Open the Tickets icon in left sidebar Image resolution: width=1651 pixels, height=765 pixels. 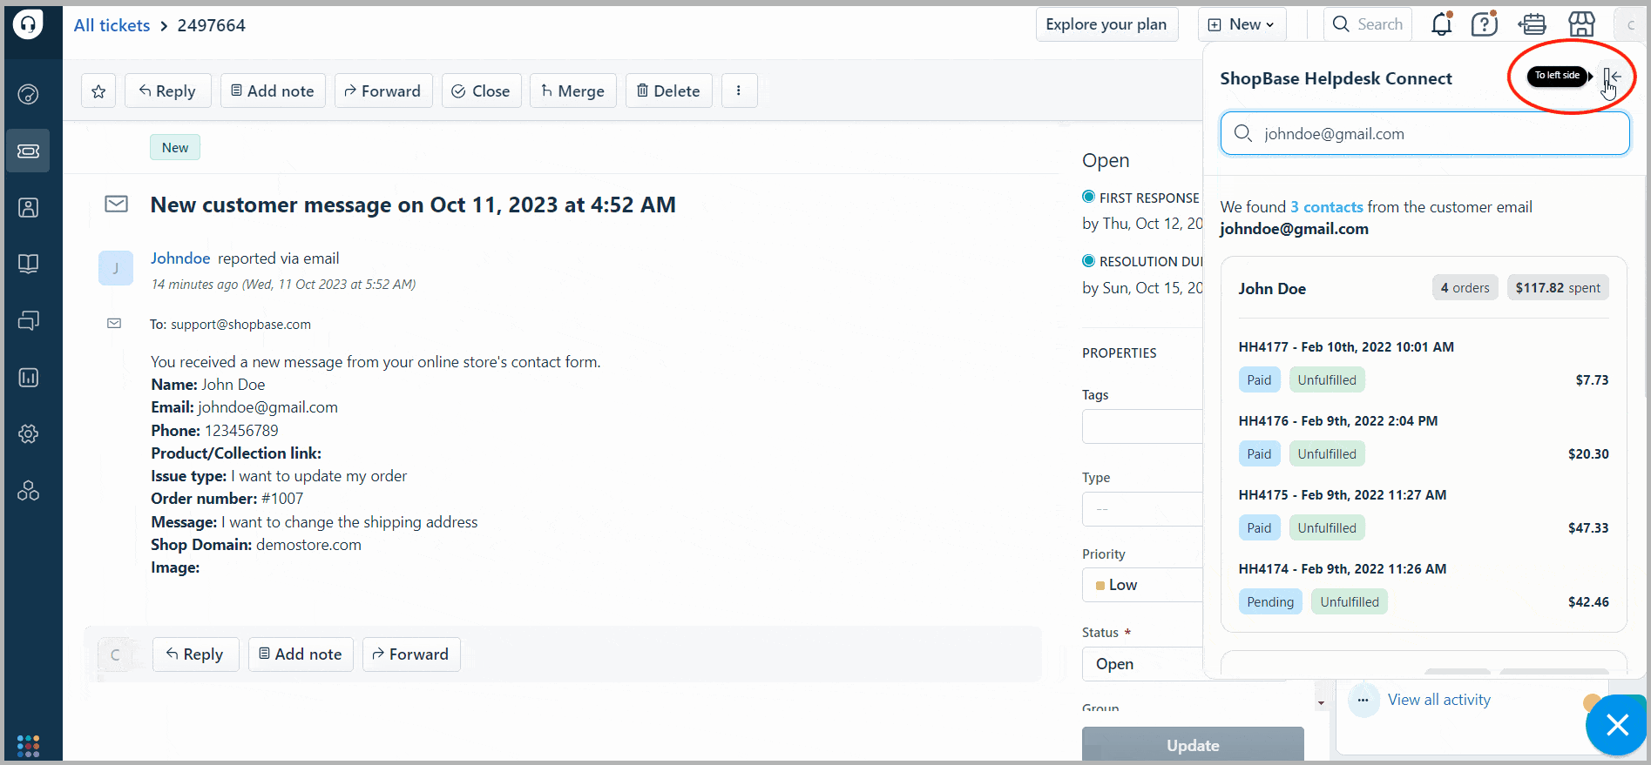click(x=28, y=151)
